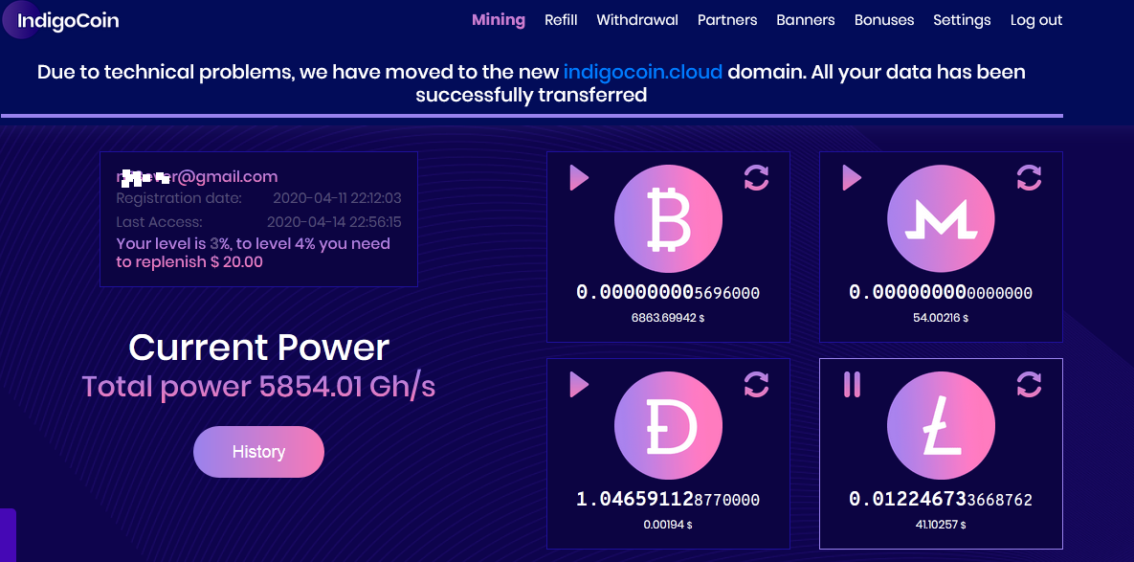Click the last access time 2020-04-14 22:56:15
This screenshot has height=562, width=1134.
(x=334, y=222)
